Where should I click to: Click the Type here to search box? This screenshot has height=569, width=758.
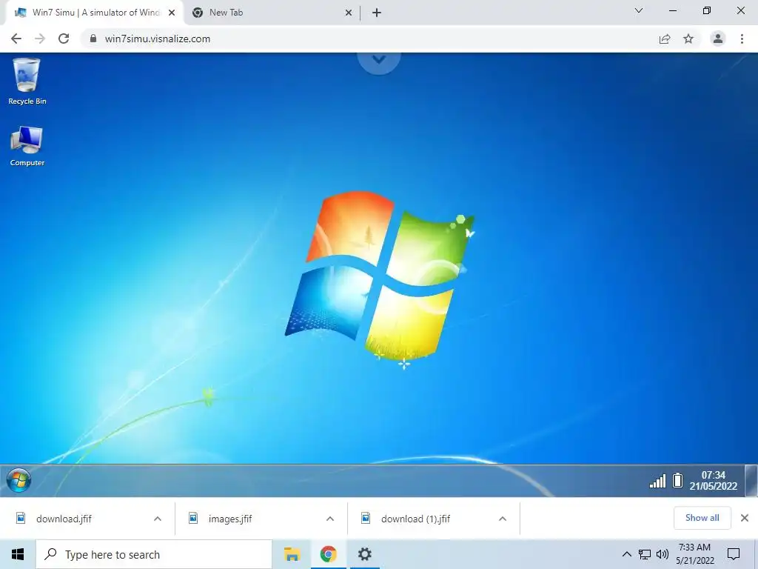click(154, 554)
